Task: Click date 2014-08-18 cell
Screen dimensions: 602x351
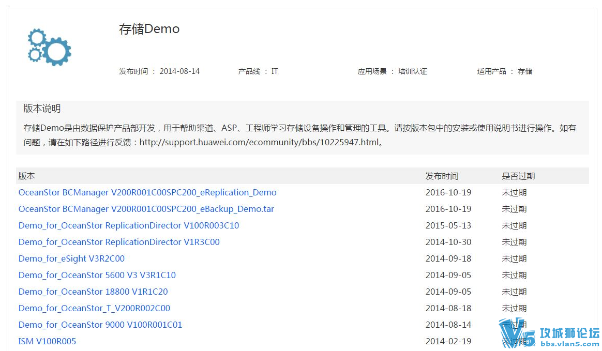Action: tap(448, 308)
